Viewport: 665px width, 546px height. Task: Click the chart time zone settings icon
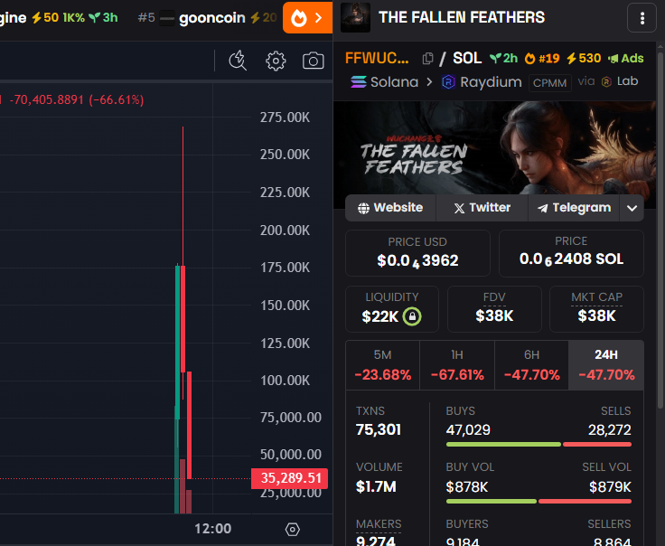click(292, 529)
